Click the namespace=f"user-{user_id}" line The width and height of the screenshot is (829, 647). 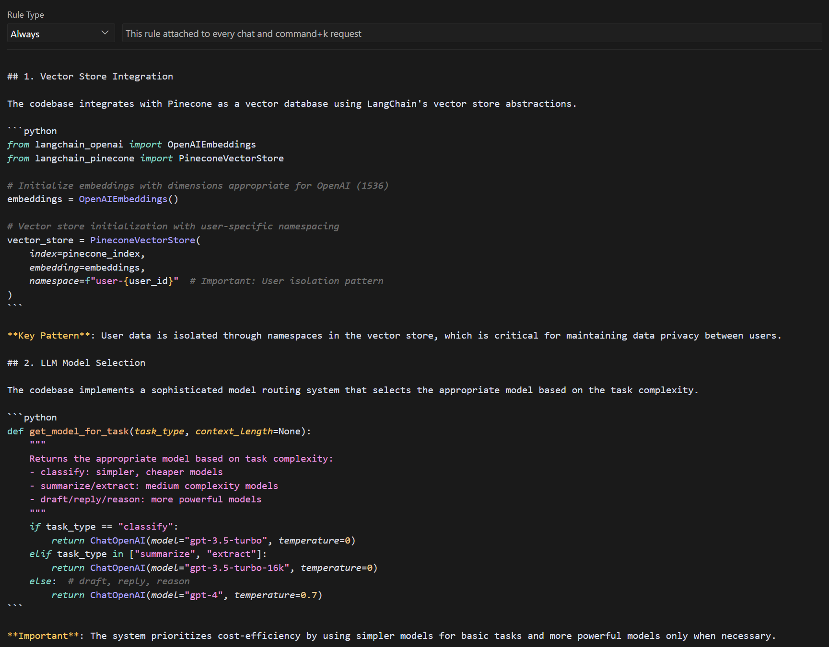coord(206,281)
